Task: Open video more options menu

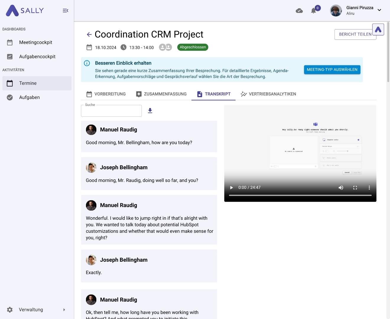Action: click(x=369, y=188)
